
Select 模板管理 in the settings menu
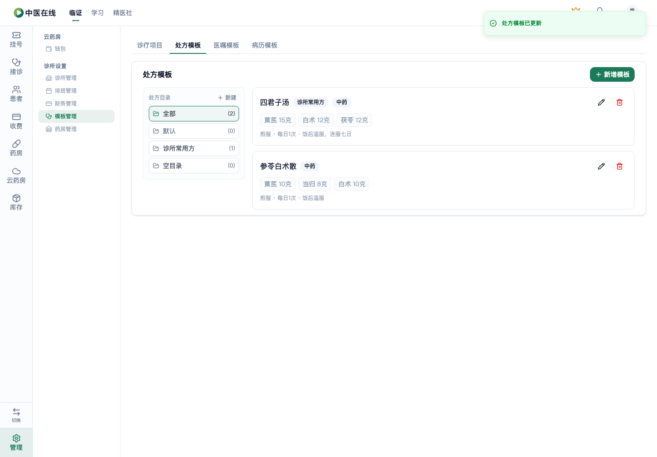(76, 116)
